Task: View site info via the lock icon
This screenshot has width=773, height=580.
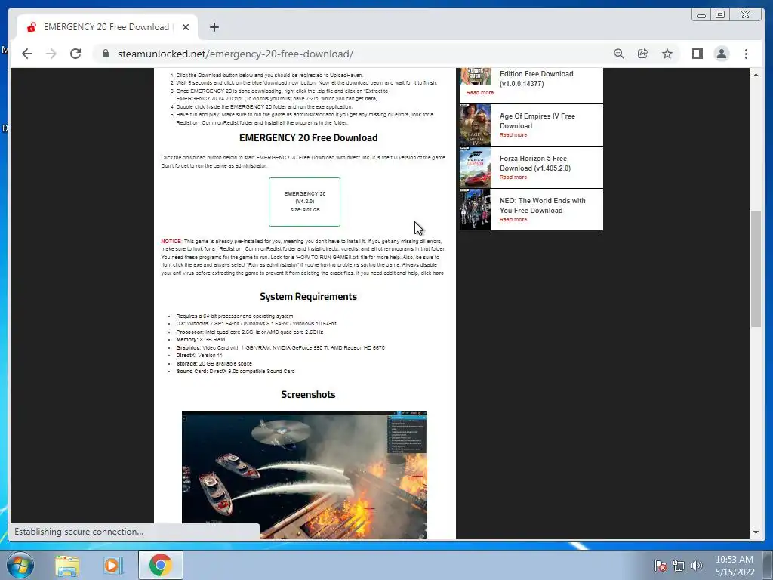Action: point(105,54)
